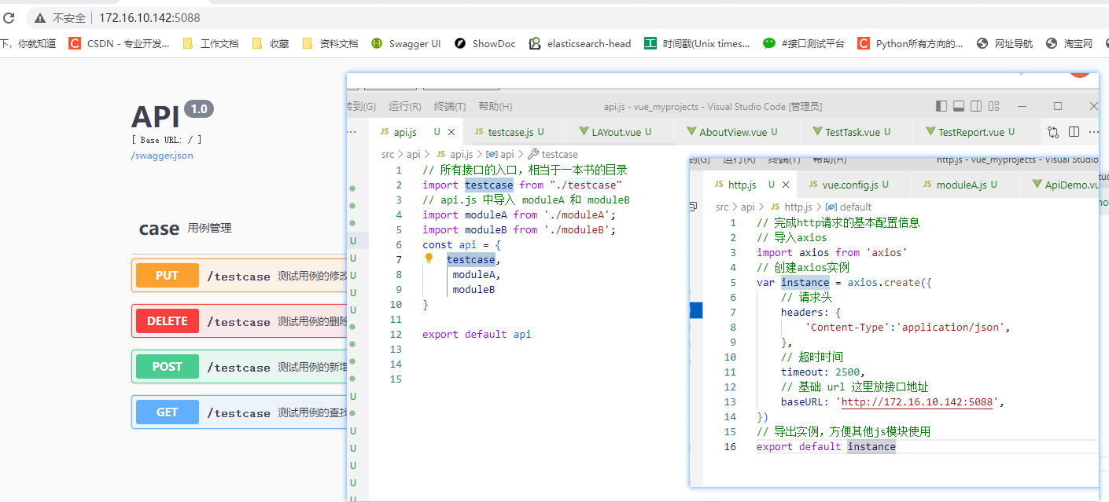Open the 时间戳 Unix timestamp bookmark

(x=698, y=44)
